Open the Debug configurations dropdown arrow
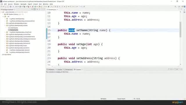186x105 pixels. [x=18, y=6]
